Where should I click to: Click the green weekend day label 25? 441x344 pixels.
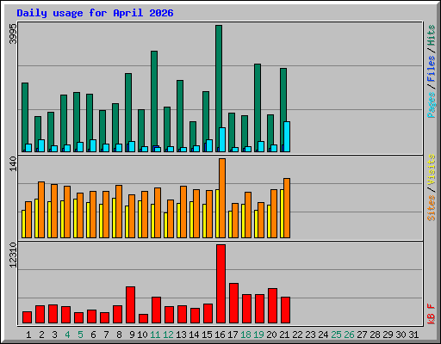[336, 335]
